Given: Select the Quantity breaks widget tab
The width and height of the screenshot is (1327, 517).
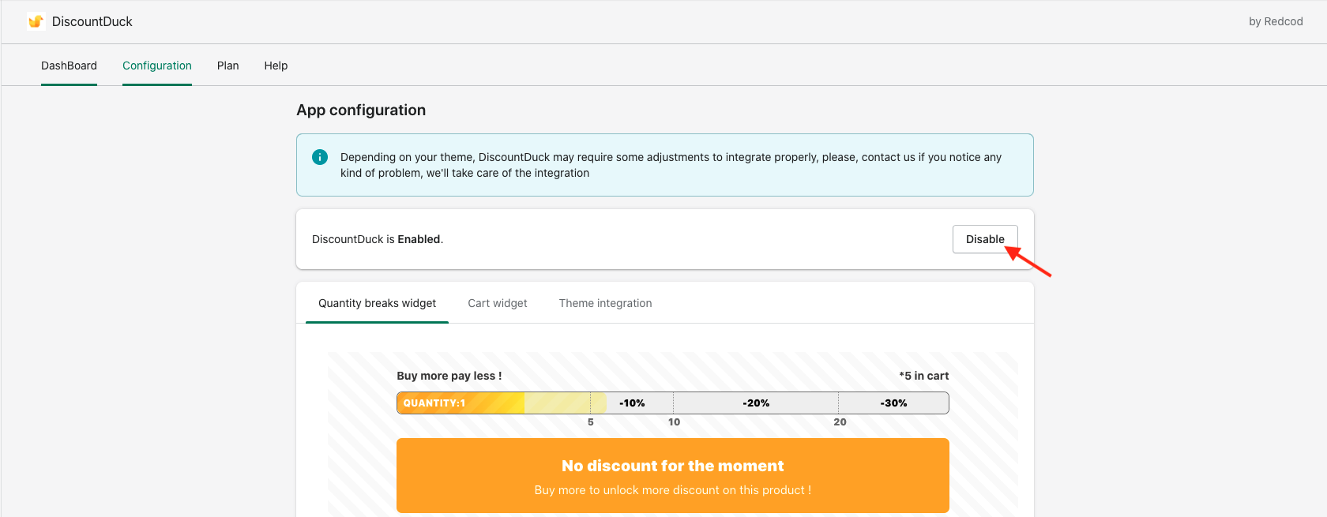Looking at the screenshot, I should (x=377, y=303).
